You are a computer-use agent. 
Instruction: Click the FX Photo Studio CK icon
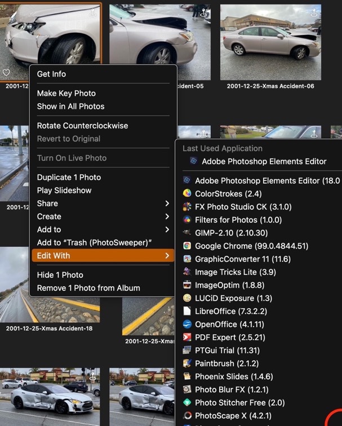click(187, 206)
